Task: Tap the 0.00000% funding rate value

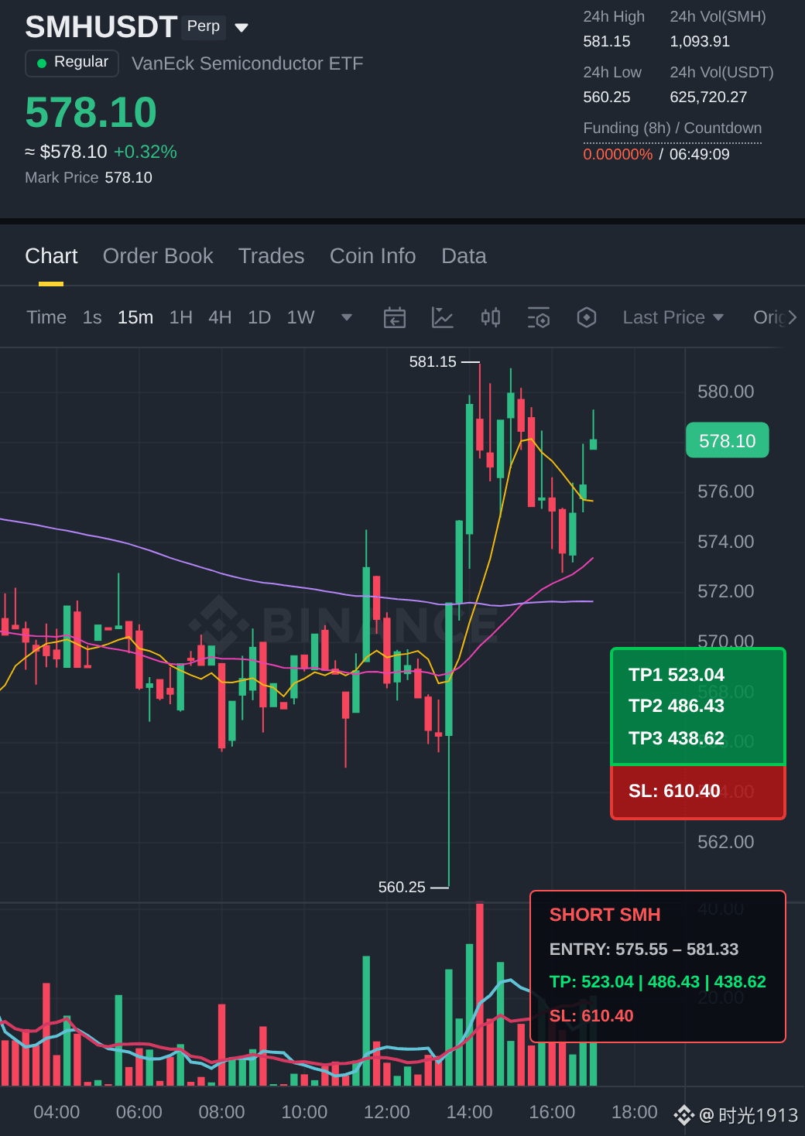Action: 618,154
